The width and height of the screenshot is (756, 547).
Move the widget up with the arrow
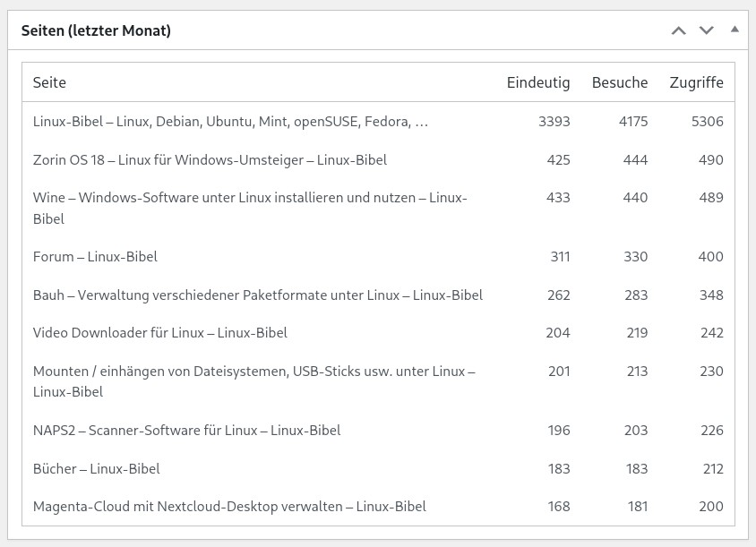click(x=679, y=30)
